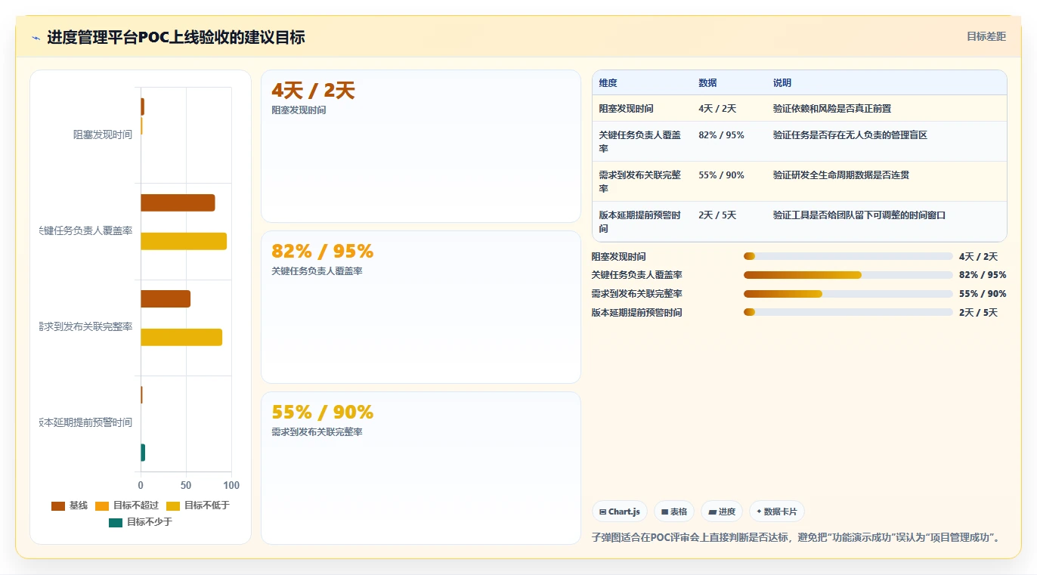Click the 需求到发布关联完整率 progress bar
This screenshot has width=1037, height=575.
848,294
